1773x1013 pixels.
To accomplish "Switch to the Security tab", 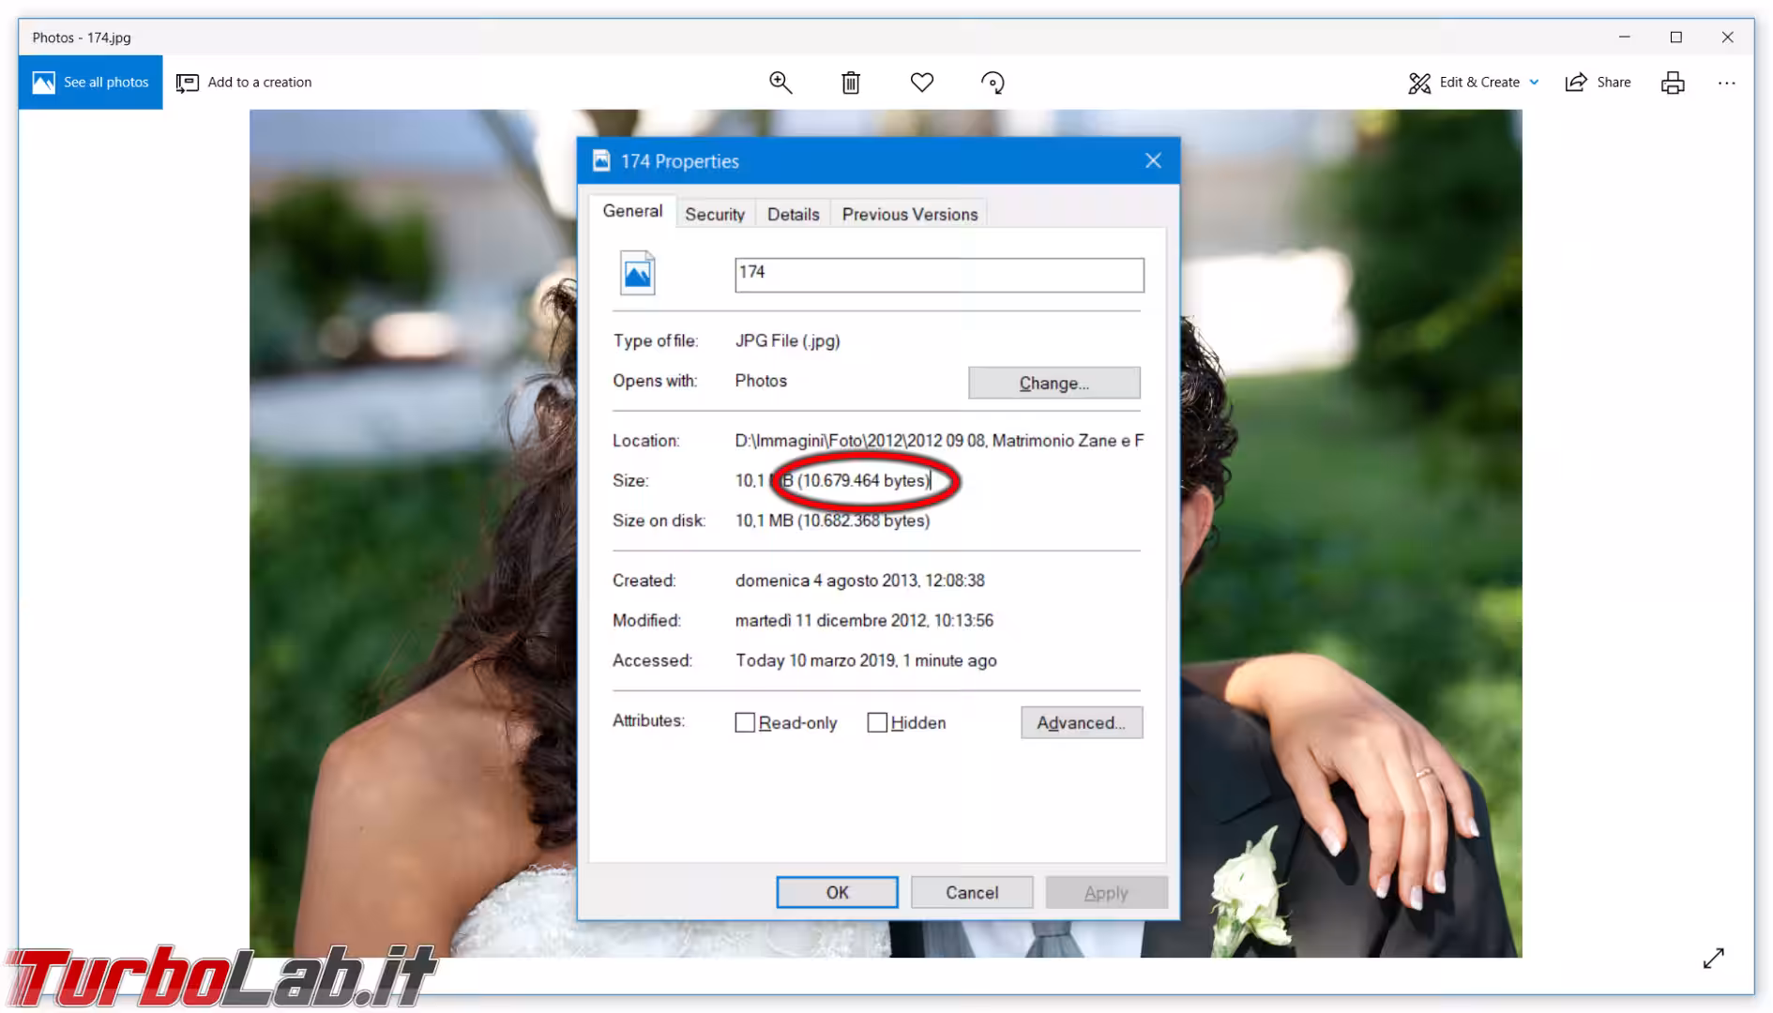I will [714, 214].
